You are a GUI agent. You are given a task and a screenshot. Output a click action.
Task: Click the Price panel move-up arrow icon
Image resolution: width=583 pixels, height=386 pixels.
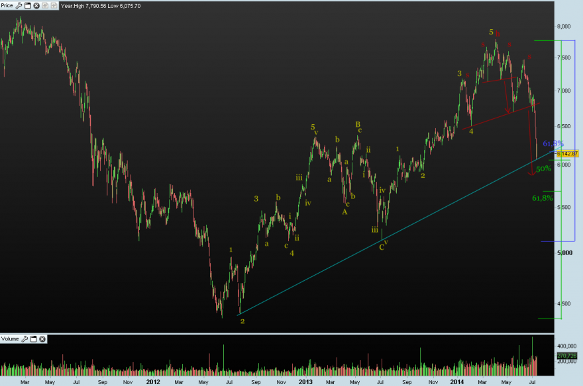54,5
